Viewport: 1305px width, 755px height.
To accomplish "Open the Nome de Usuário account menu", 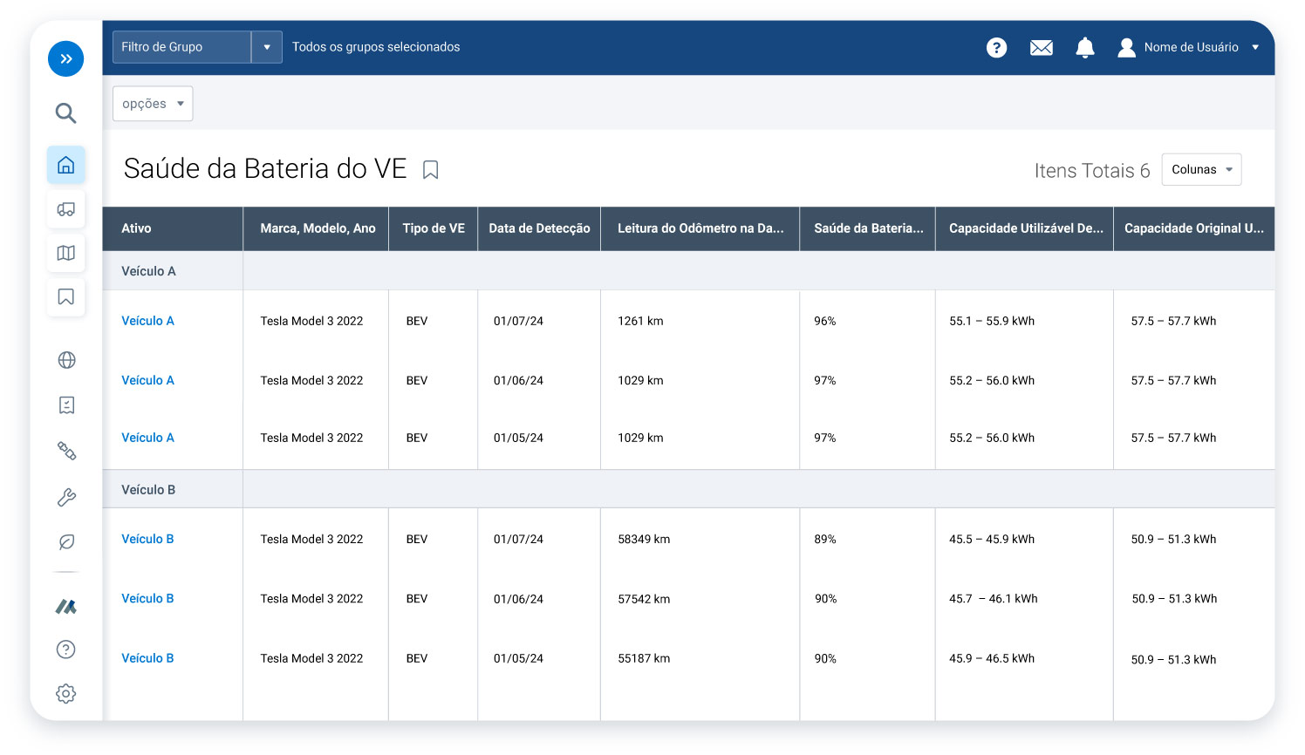I will point(1189,47).
